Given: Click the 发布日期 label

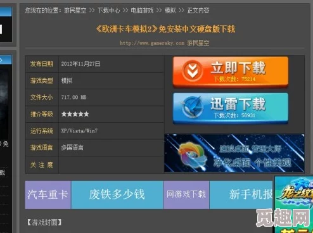Looking at the screenshot, I should [x=41, y=64].
